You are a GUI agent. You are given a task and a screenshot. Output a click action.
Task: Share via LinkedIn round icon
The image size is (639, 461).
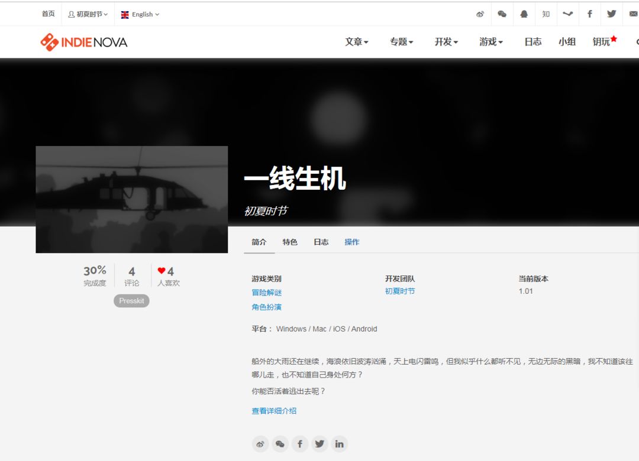coord(339,444)
